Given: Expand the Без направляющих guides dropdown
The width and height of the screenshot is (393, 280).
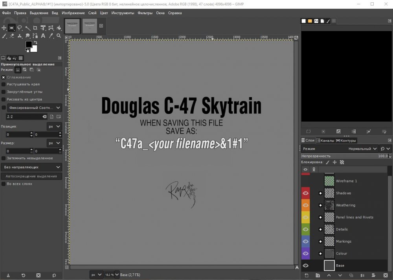Looking at the screenshot, I should pos(31,167).
